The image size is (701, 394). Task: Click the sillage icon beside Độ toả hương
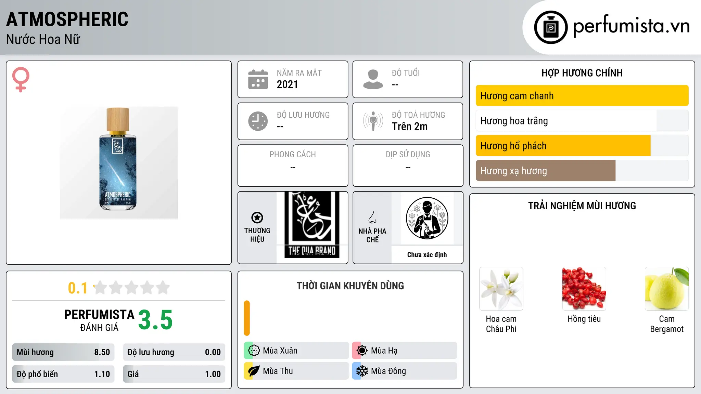pos(373,121)
